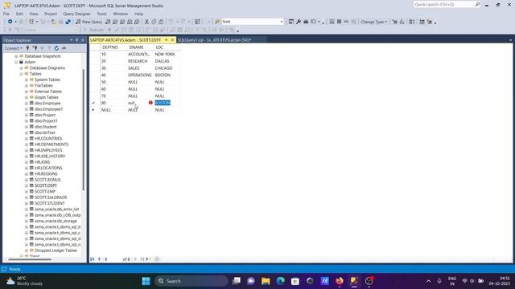Open the Change Type dropdown
The image size is (515, 289).
[x=373, y=22]
